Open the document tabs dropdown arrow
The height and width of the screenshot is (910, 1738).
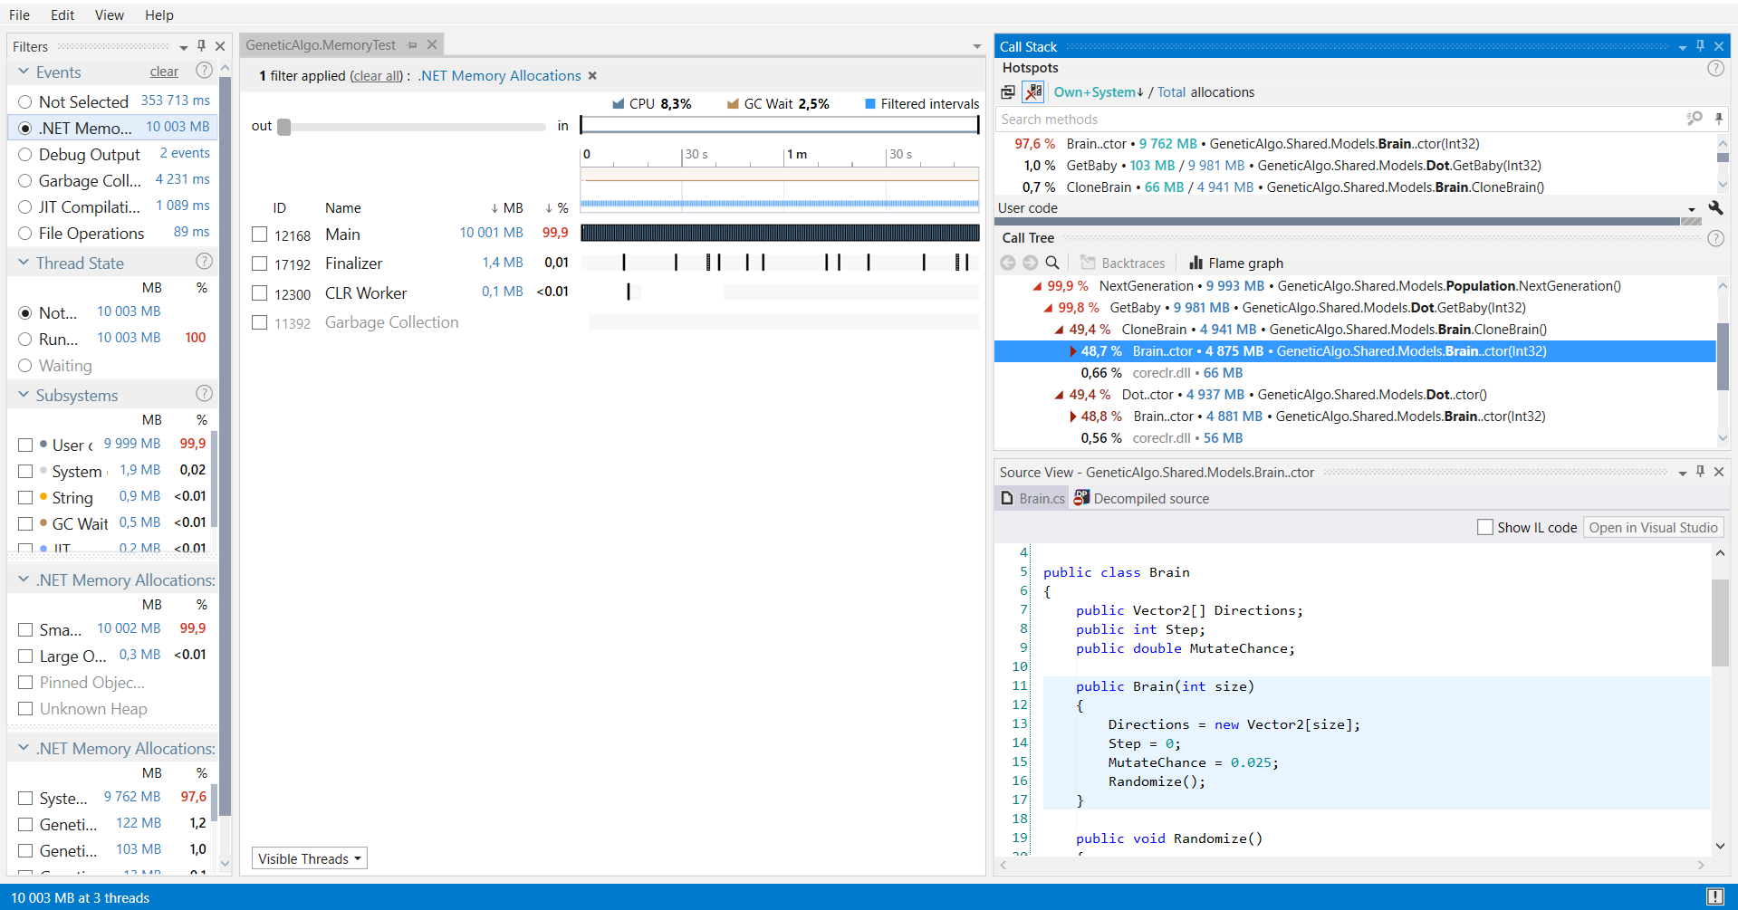click(x=976, y=46)
